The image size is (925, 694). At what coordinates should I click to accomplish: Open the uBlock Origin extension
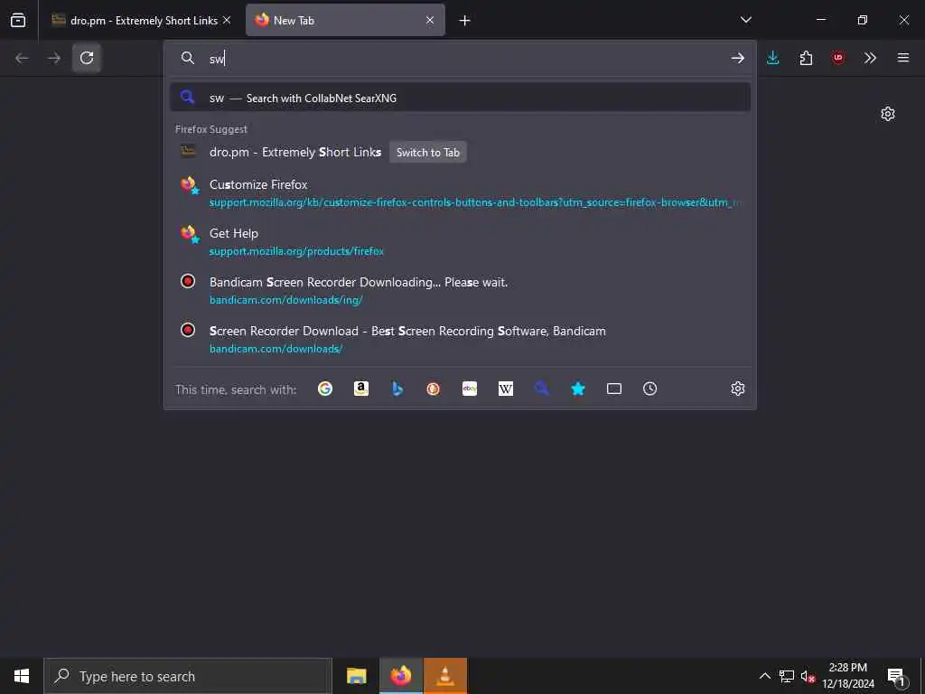838,58
